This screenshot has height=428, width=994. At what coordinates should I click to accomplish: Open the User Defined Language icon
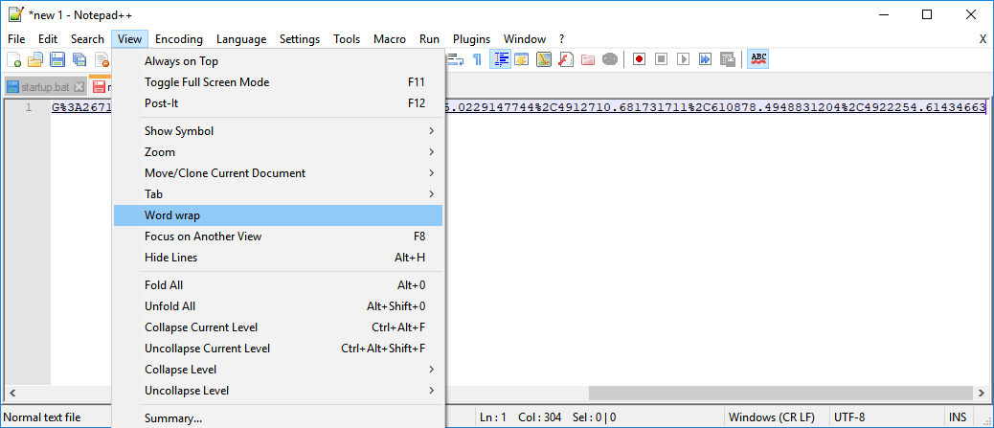coord(522,59)
